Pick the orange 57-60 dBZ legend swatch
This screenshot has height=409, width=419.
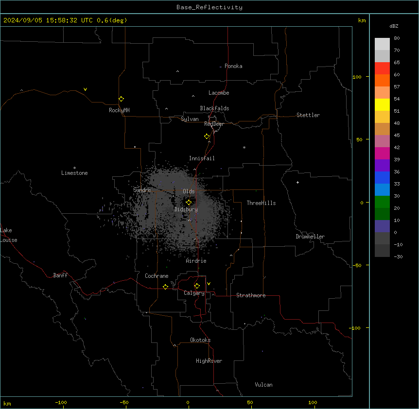click(x=382, y=80)
